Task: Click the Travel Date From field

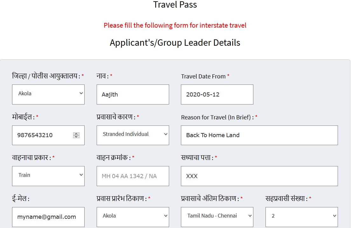Action: pos(217,94)
